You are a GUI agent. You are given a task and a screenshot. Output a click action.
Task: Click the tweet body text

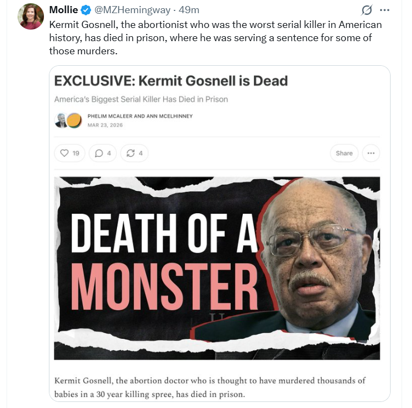pyautogui.click(x=214, y=36)
